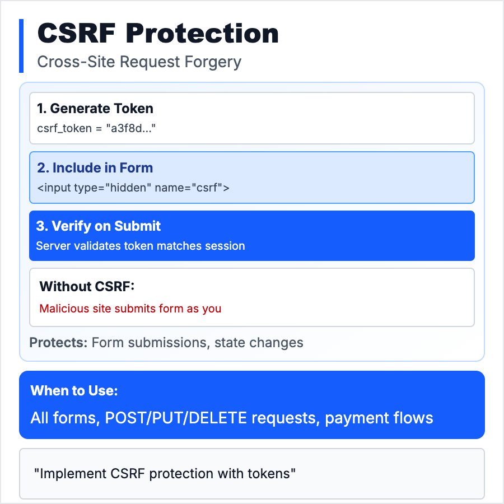504x504 pixels.
Task: Choose the "3. Verify on Submit" heading
Action: pyautogui.click(x=98, y=226)
